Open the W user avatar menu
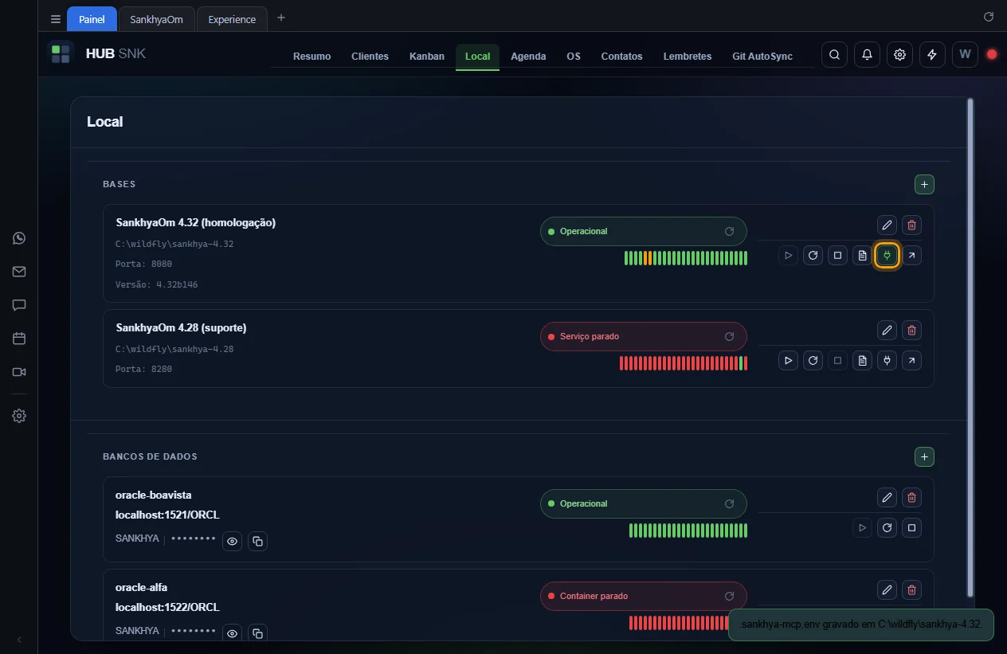Image resolution: width=1007 pixels, height=654 pixels. 965,55
